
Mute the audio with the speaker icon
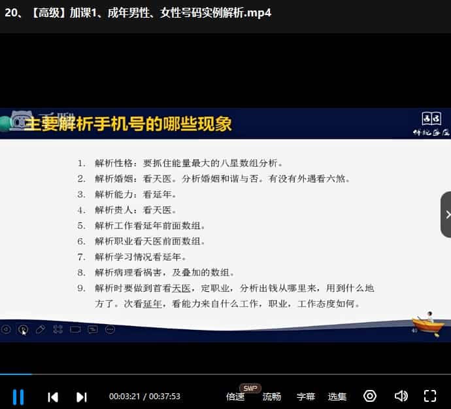tap(401, 396)
